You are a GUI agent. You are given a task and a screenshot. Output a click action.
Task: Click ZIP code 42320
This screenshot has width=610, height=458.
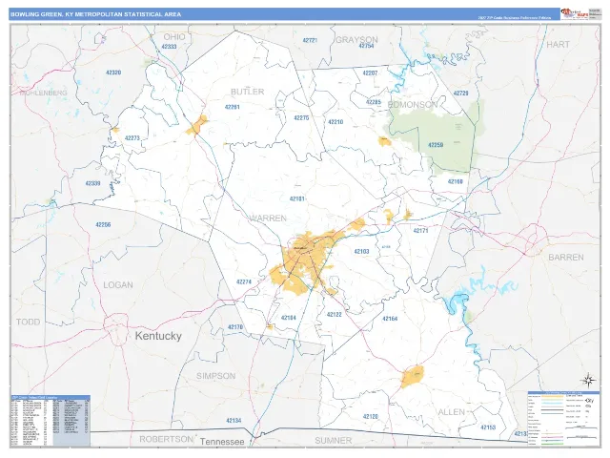pos(113,73)
